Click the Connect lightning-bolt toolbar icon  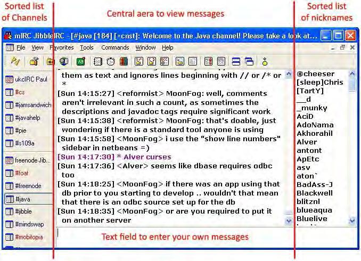click(15, 61)
